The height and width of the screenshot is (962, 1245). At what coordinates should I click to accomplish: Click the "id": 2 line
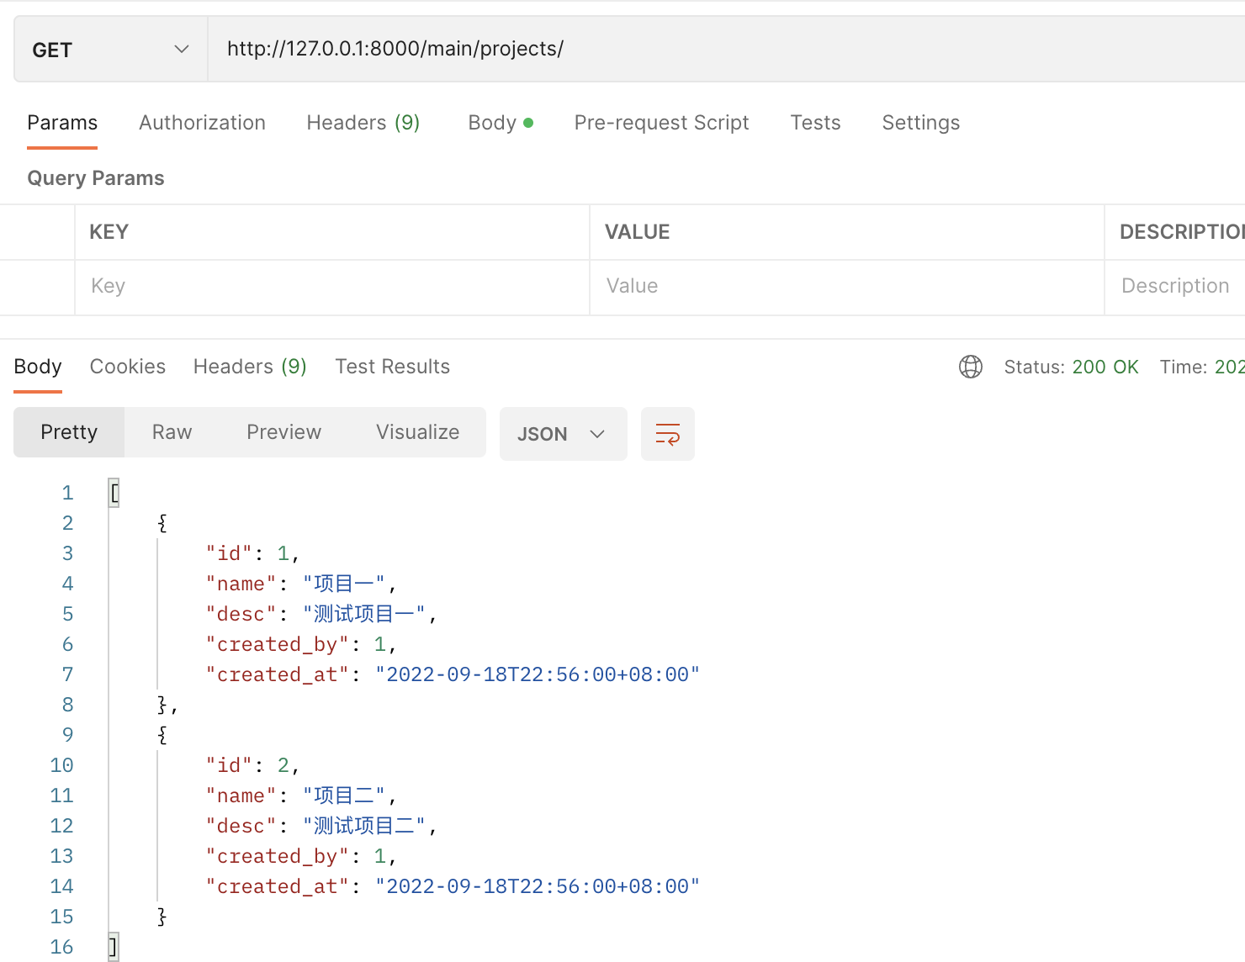[x=252, y=765]
